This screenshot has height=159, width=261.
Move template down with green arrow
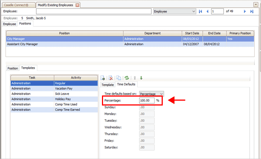click(141, 78)
